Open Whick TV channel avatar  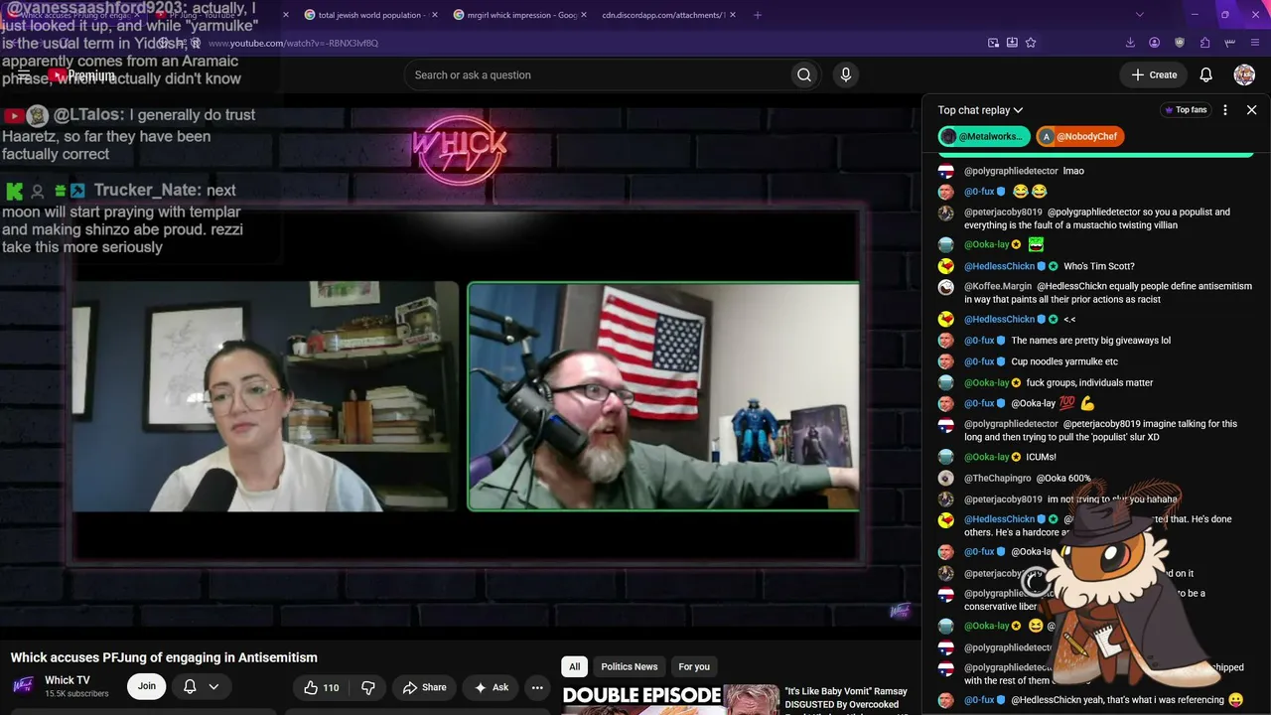click(x=23, y=686)
